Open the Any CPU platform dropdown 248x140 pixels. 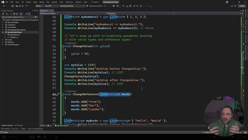pyautogui.click(x=52, y=6)
